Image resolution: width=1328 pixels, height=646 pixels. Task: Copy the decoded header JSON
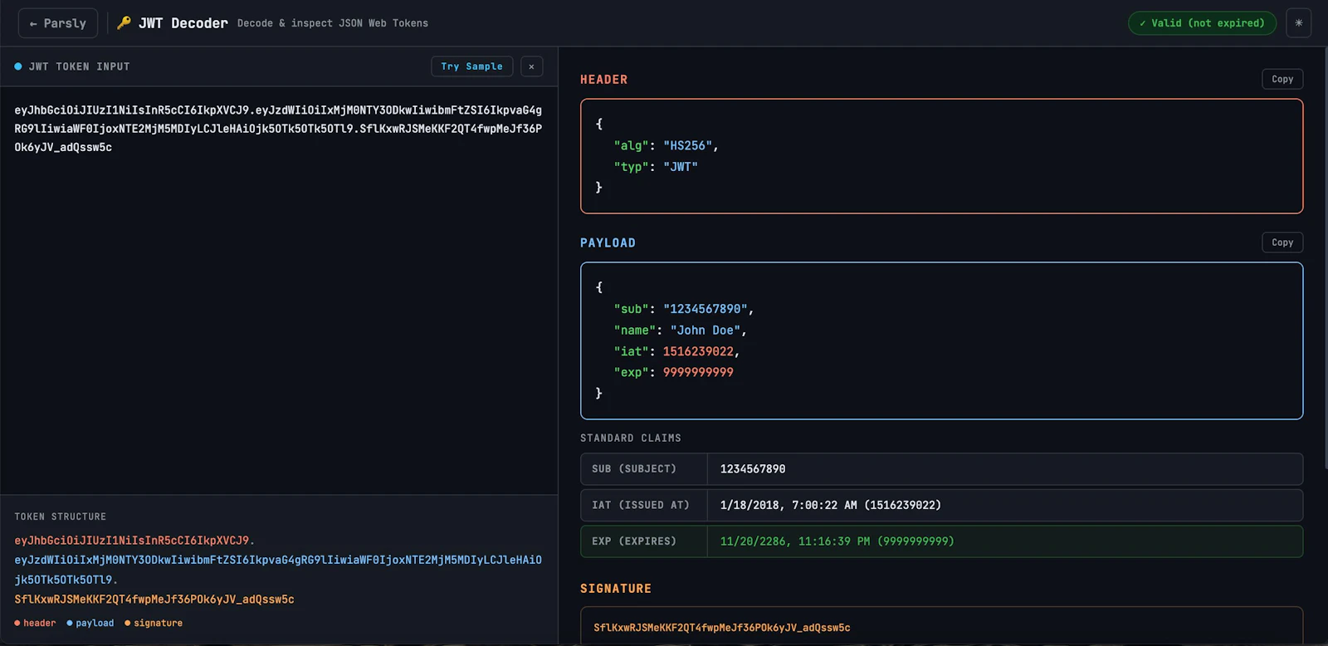coord(1282,79)
